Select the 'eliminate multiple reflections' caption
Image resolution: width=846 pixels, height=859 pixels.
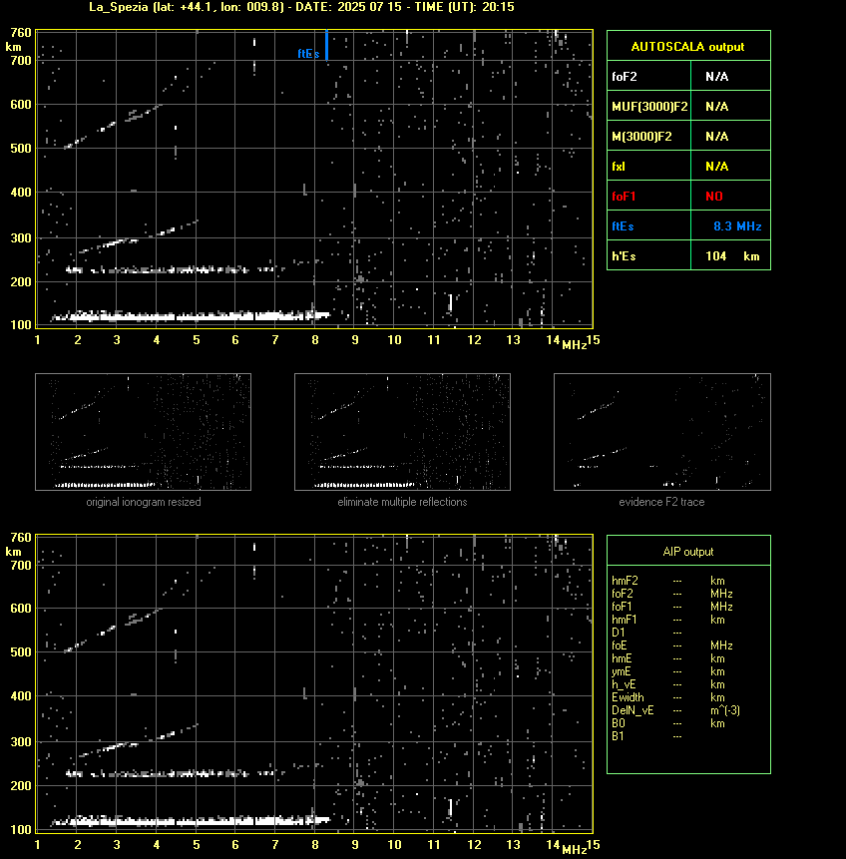click(x=402, y=502)
